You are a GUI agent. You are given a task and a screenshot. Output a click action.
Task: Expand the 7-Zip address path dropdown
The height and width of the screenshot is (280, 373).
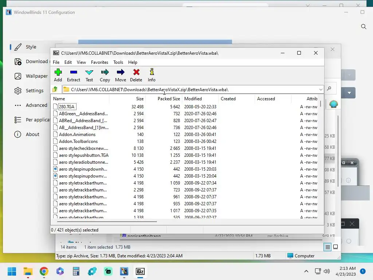(x=321, y=90)
